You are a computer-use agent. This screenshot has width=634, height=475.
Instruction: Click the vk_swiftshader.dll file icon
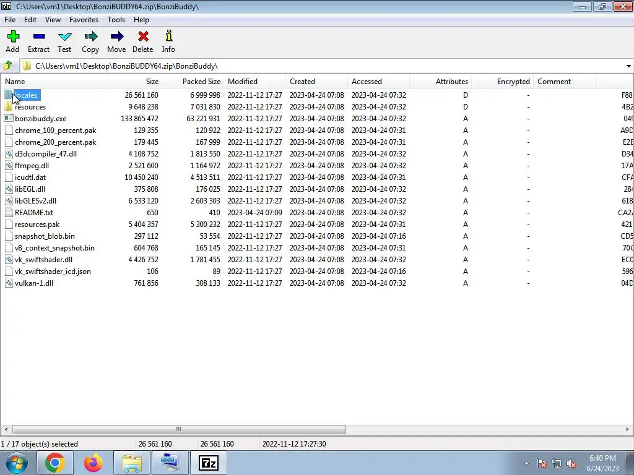click(x=8, y=259)
